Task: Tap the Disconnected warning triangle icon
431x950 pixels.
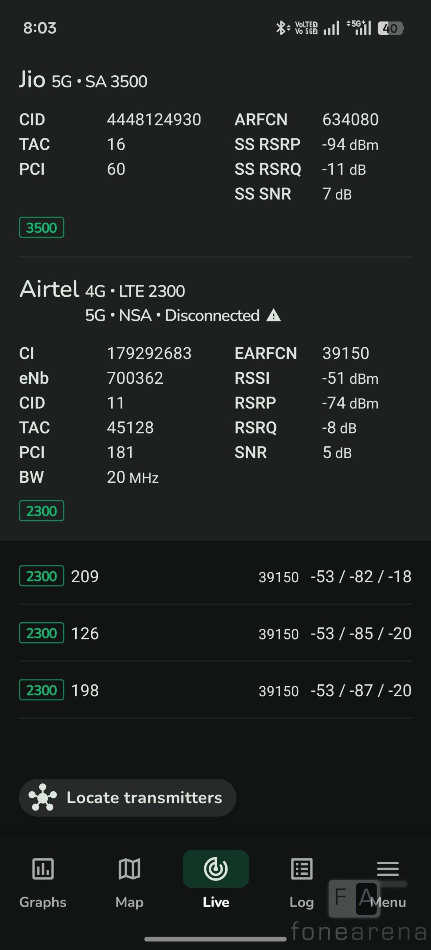Action: click(x=274, y=315)
